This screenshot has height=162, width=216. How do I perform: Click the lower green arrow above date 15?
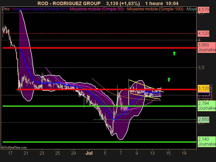[169, 79]
